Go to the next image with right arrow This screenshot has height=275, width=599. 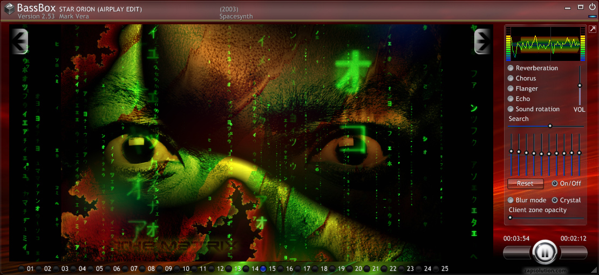click(x=483, y=41)
